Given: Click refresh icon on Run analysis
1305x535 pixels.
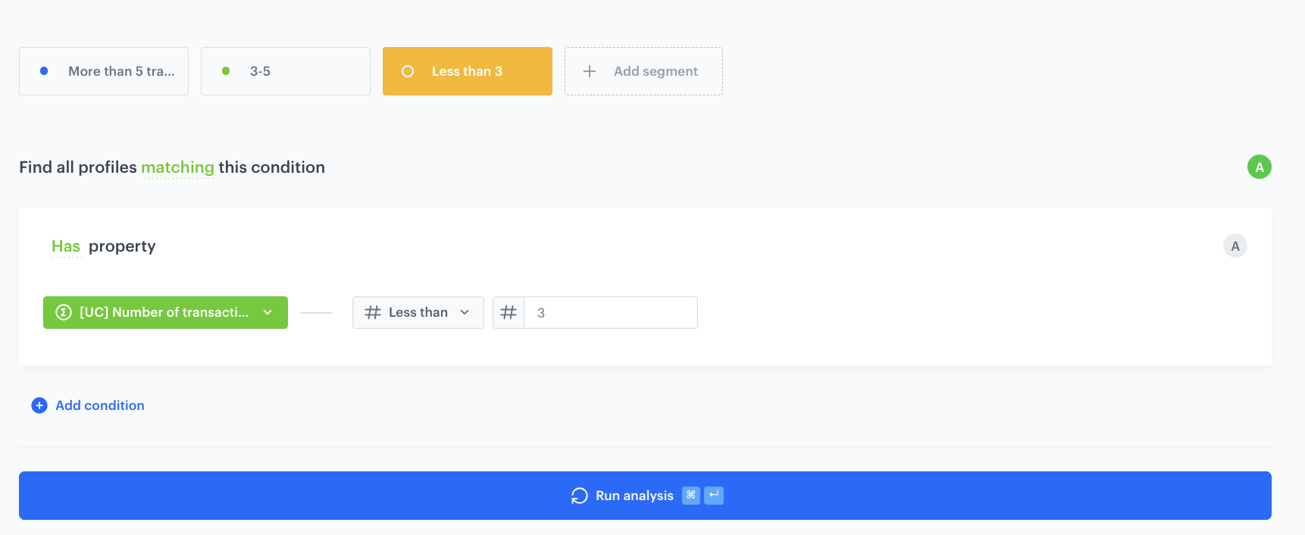Looking at the screenshot, I should point(580,496).
